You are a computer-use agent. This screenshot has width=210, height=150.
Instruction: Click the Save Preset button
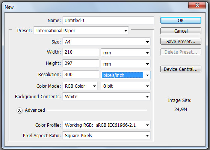181,42
